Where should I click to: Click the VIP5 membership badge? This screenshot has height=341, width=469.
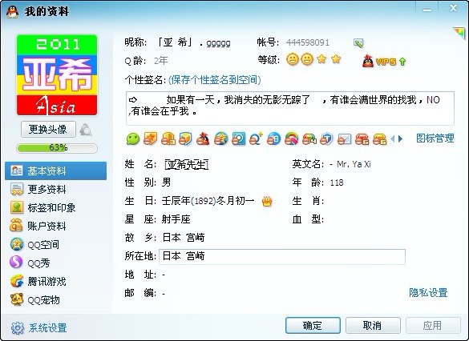[384, 62]
